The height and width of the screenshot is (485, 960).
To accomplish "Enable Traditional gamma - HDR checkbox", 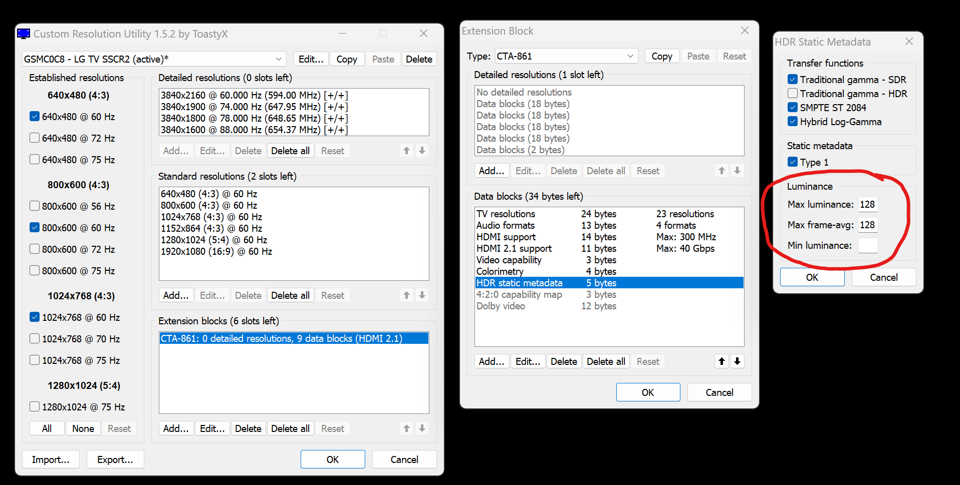I will point(793,94).
